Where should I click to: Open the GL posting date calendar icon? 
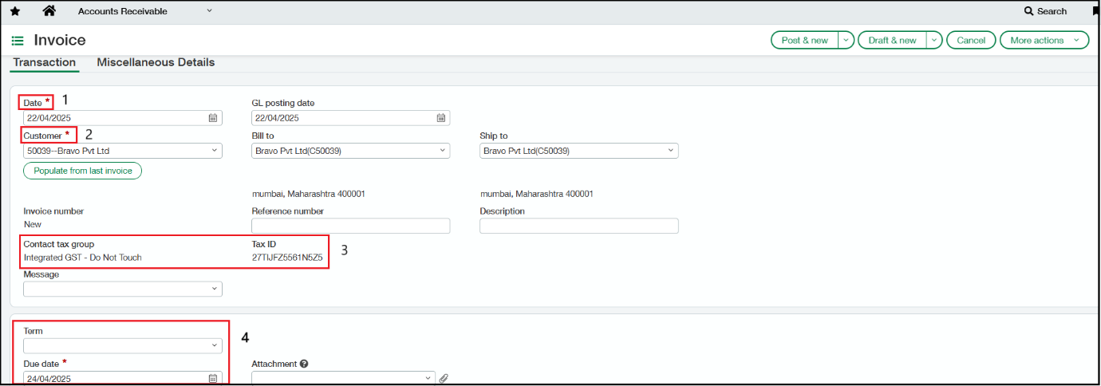pyautogui.click(x=441, y=118)
